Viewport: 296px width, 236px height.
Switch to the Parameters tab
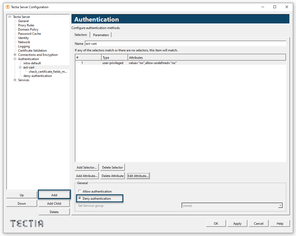point(101,35)
